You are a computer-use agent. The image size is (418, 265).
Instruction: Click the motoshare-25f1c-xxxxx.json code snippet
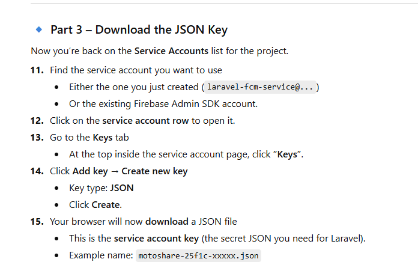(x=198, y=255)
